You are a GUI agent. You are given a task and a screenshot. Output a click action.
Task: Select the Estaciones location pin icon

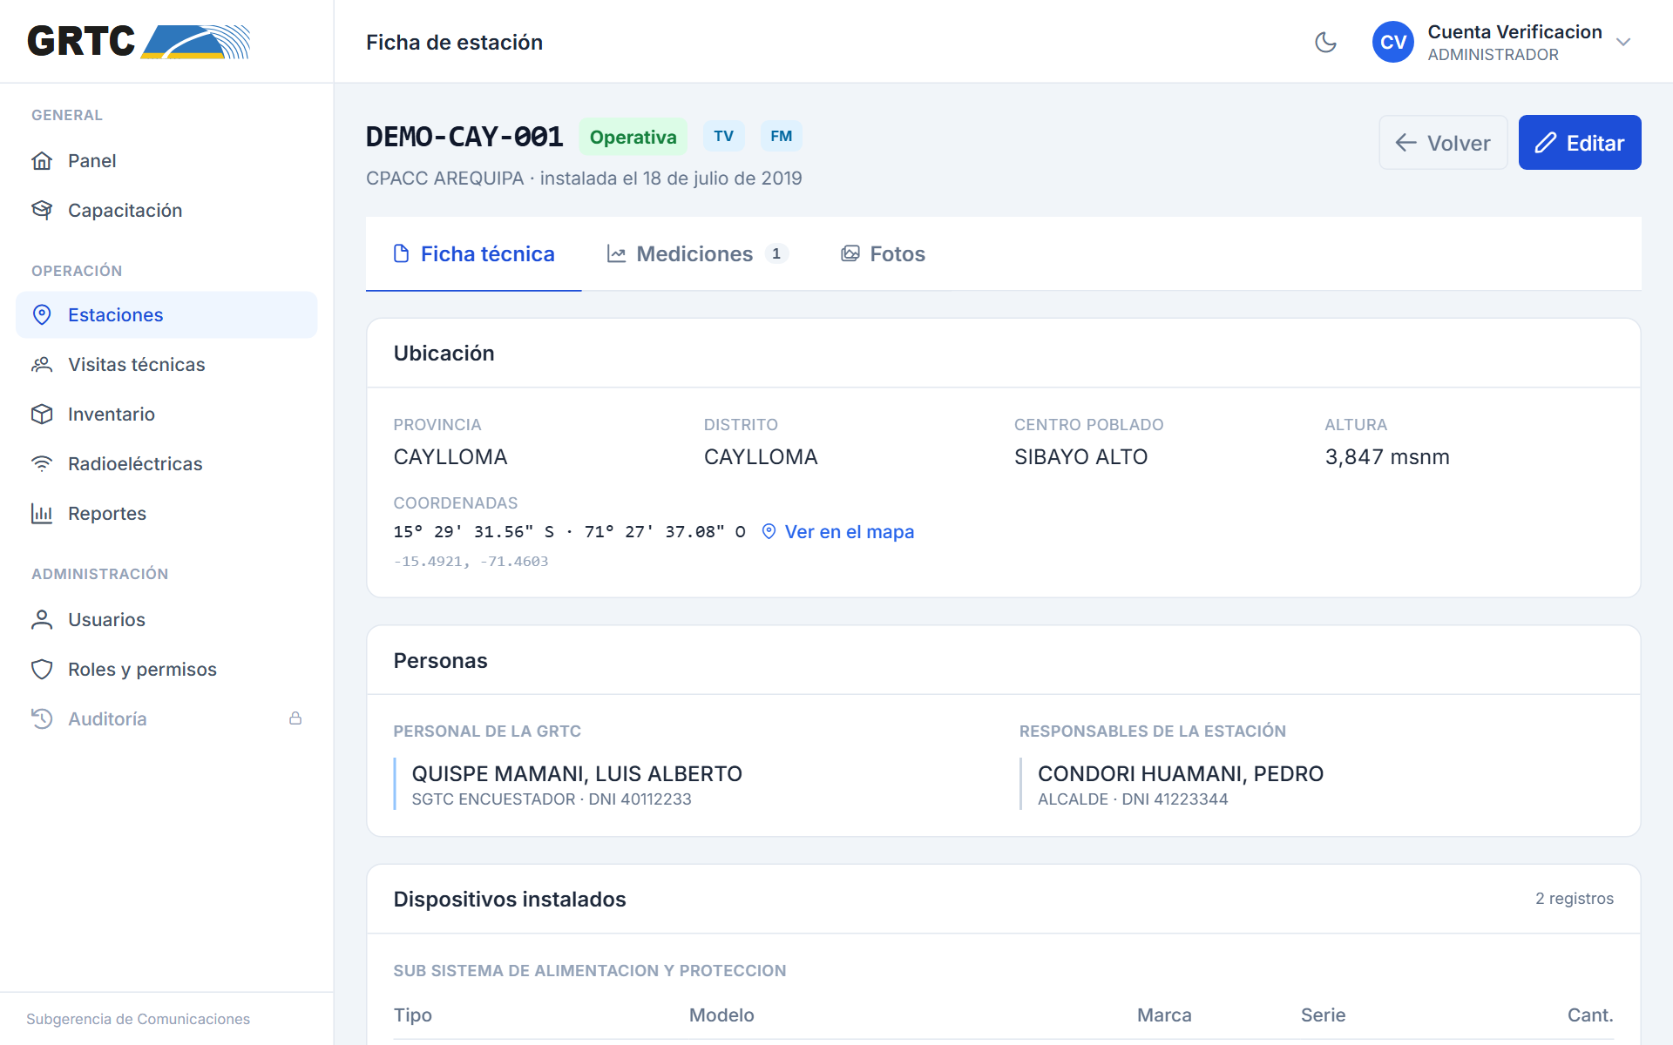click(42, 315)
